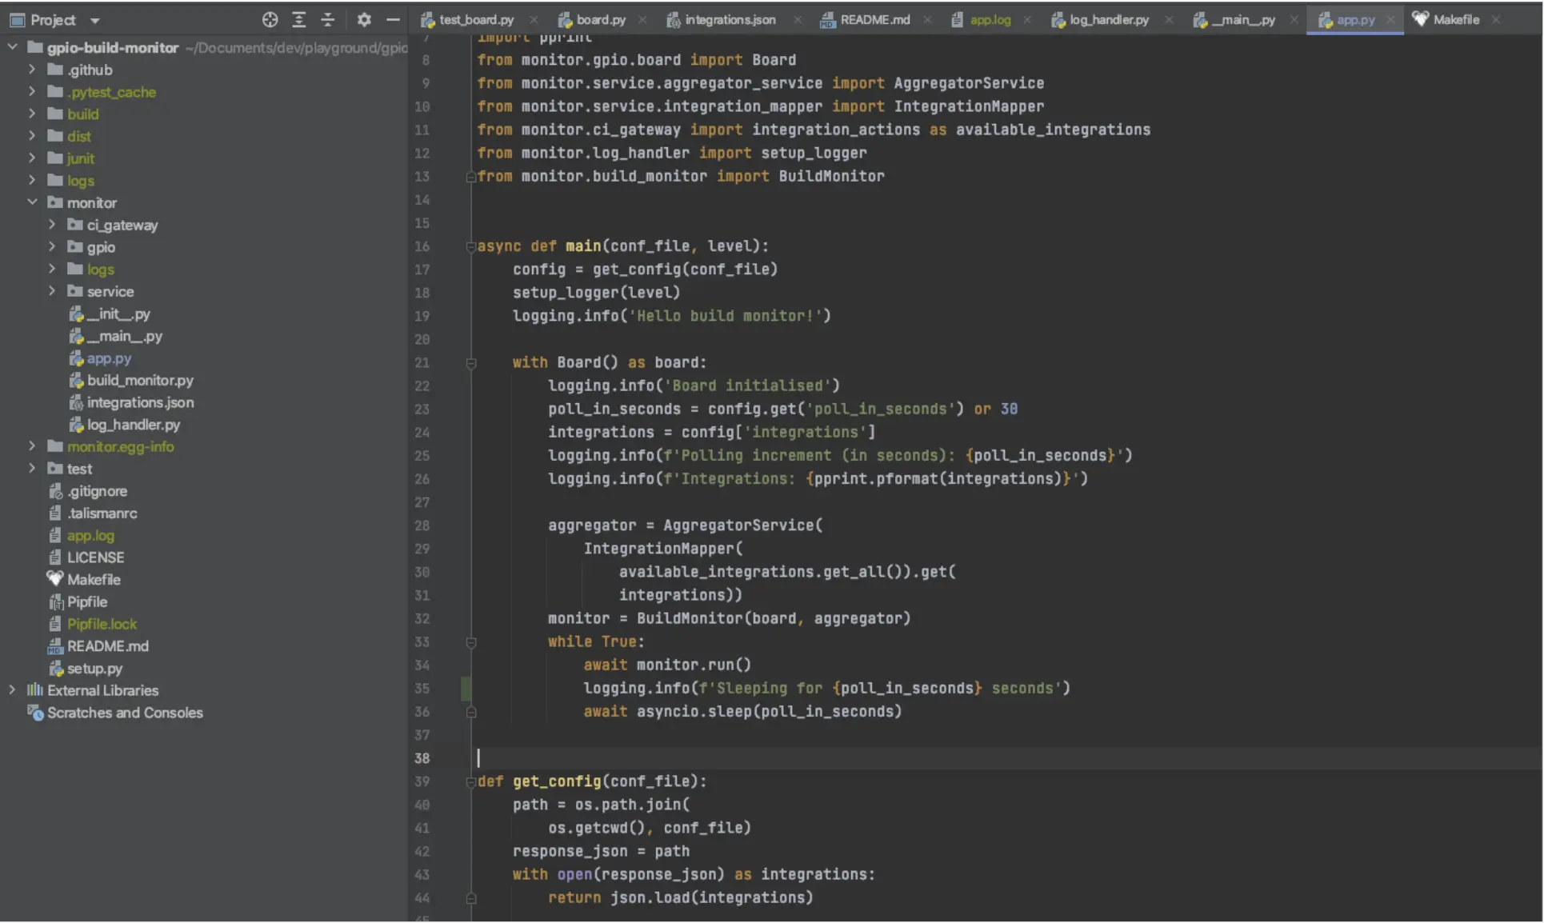
Task: Close the Makefile tab
Action: pyautogui.click(x=1496, y=20)
